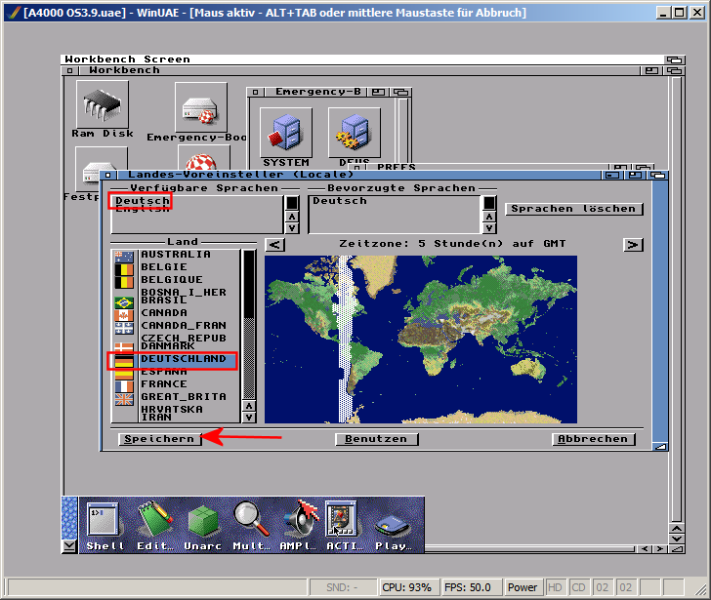This screenshot has width=711, height=600.
Task: Close the Locale window via close gadget
Action: coord(107,175)
